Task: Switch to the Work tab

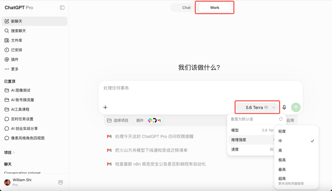Action: (x=215, y=8)
